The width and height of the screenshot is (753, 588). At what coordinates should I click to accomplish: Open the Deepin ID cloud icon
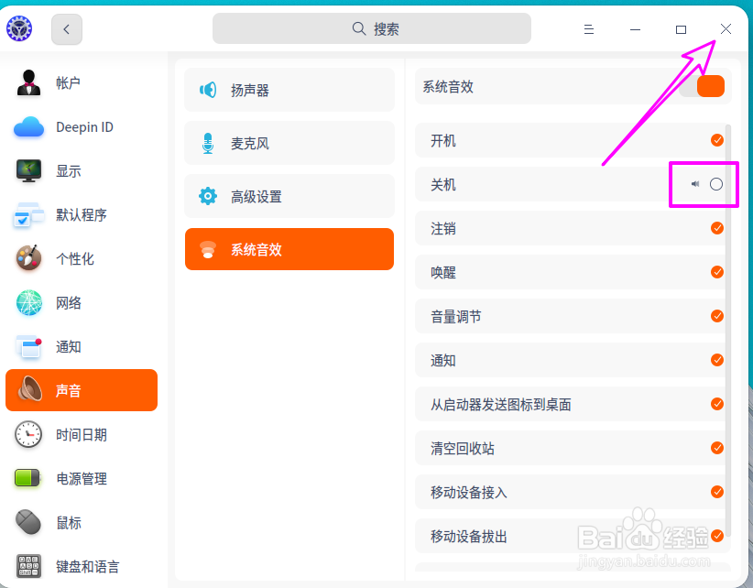[28, 126]
